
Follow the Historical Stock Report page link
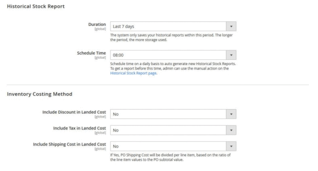point(133,73)
